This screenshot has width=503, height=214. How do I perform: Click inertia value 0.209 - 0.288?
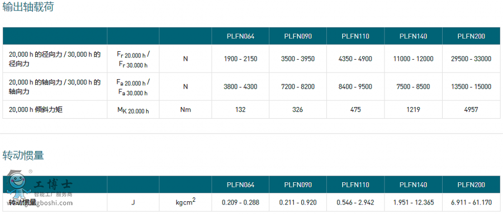[240, 202]
